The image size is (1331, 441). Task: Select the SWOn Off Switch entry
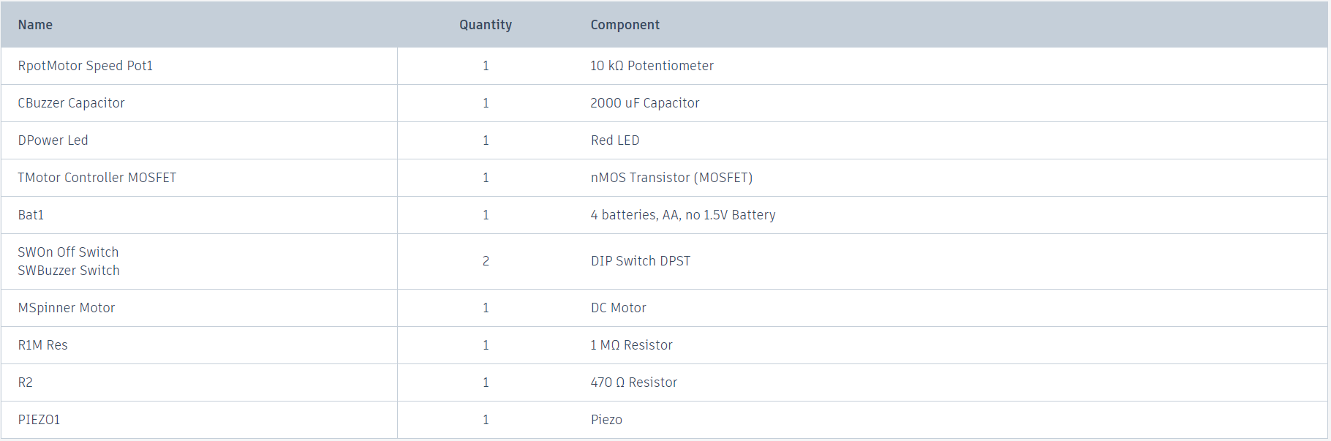coord(68,252)
